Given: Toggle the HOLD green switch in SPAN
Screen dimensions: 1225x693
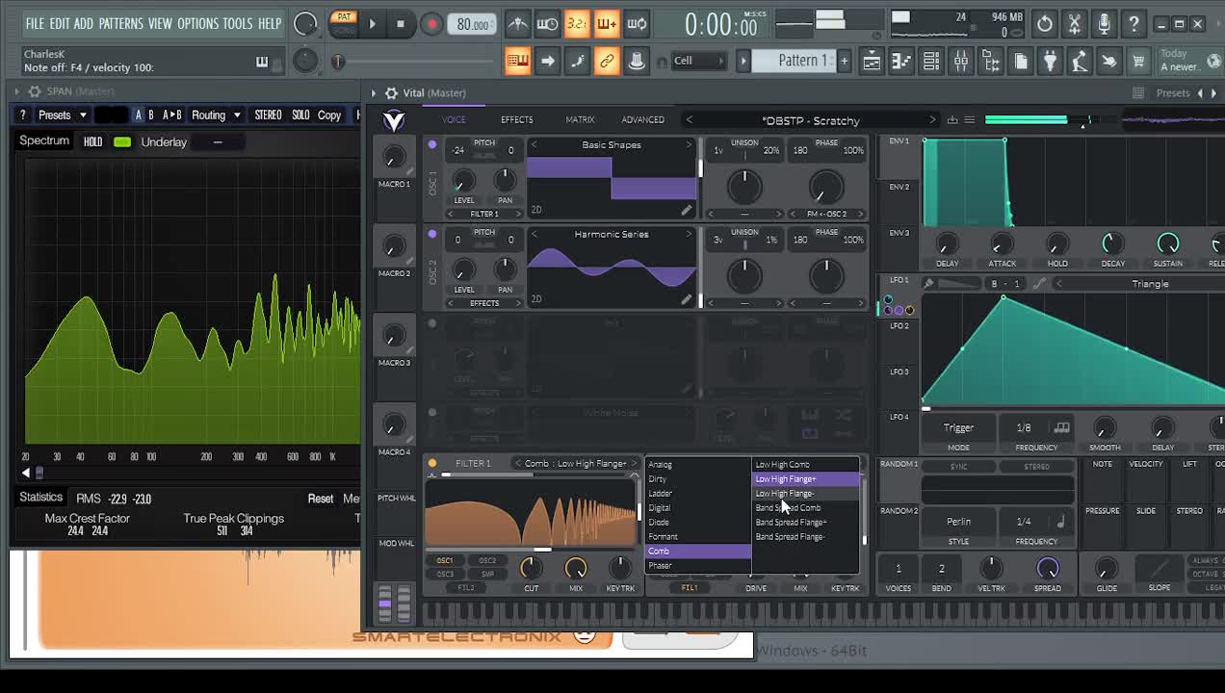Looking at the screenshot, I should click(x=122, y=142).
